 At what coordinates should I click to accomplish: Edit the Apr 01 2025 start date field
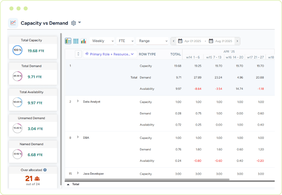[193, 41]
